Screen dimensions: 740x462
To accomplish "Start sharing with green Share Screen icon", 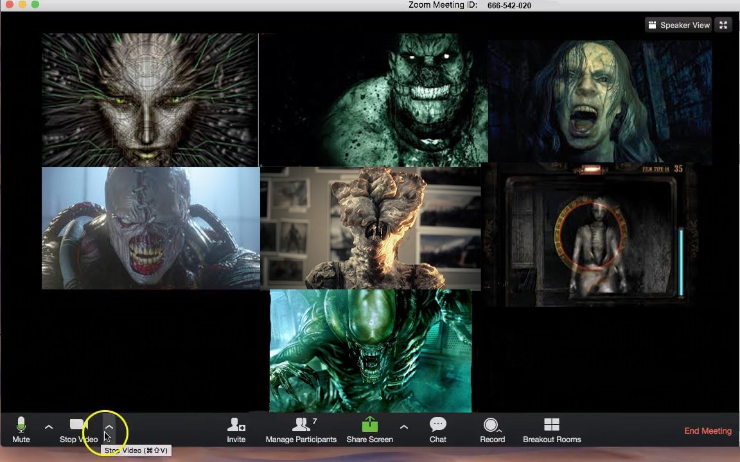I will coord(370,425).
